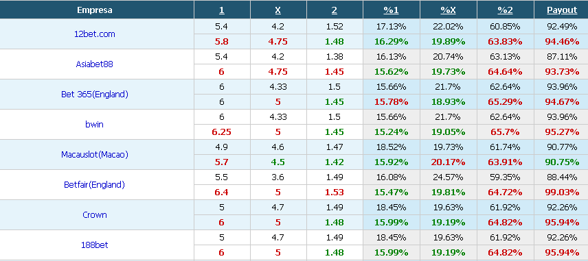Image resolution: width=588 pixels, height=261 pixels.
Task: Open the 12bet.com bookmaker link
Action: (95, 34)
